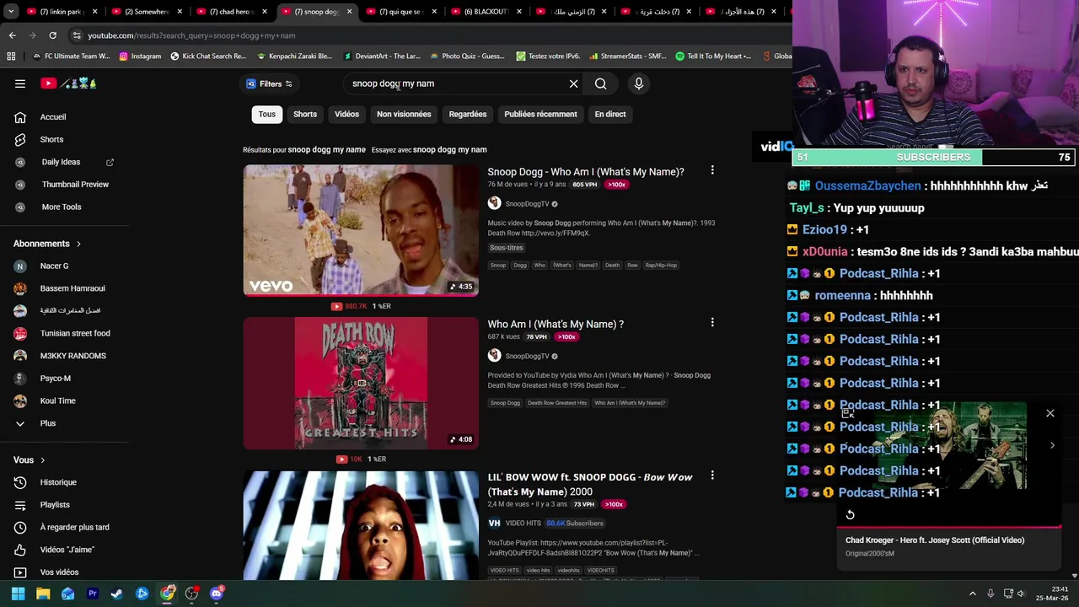Open More Tools in the sidebar

[x=62, y=207]
